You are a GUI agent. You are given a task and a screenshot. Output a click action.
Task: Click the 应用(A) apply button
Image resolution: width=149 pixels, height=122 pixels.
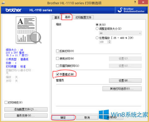[x=112, y=117]
